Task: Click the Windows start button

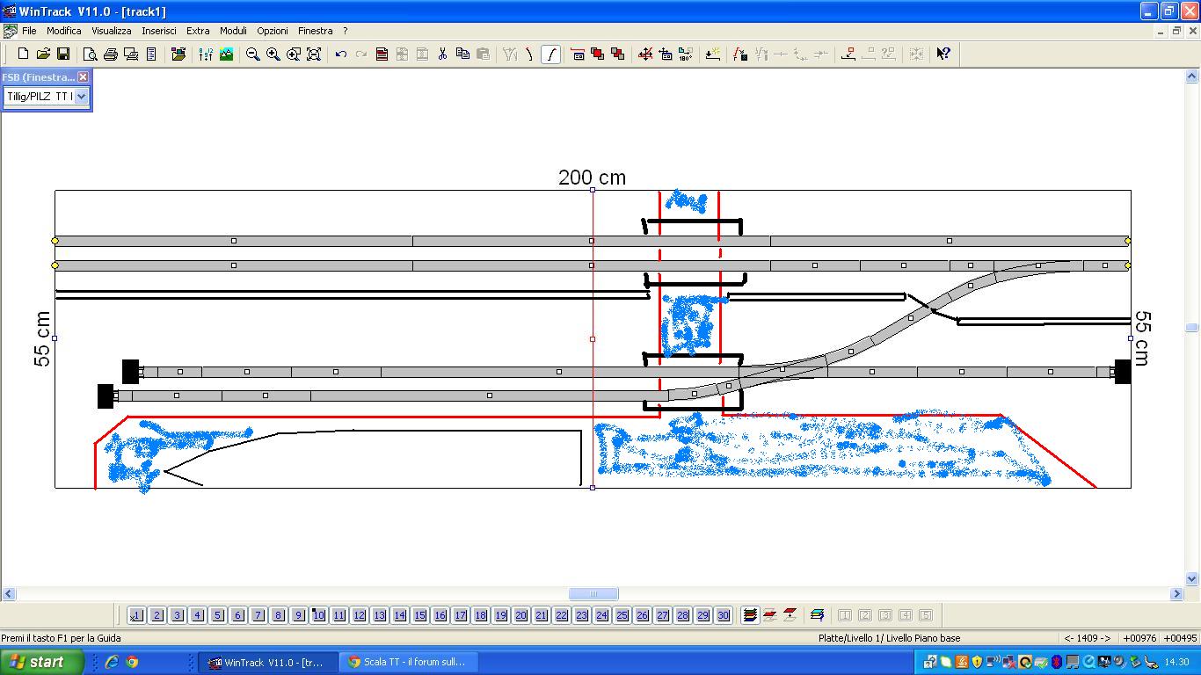Action: coord(41,662)
